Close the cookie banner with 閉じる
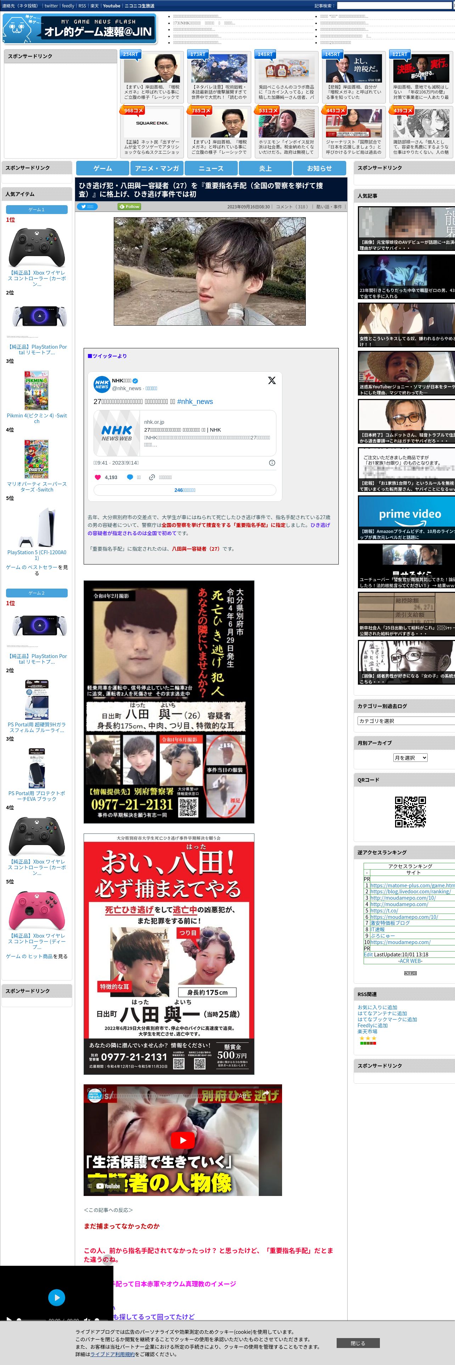This screenshot has height=1365, width=455. coord(358,1343)
